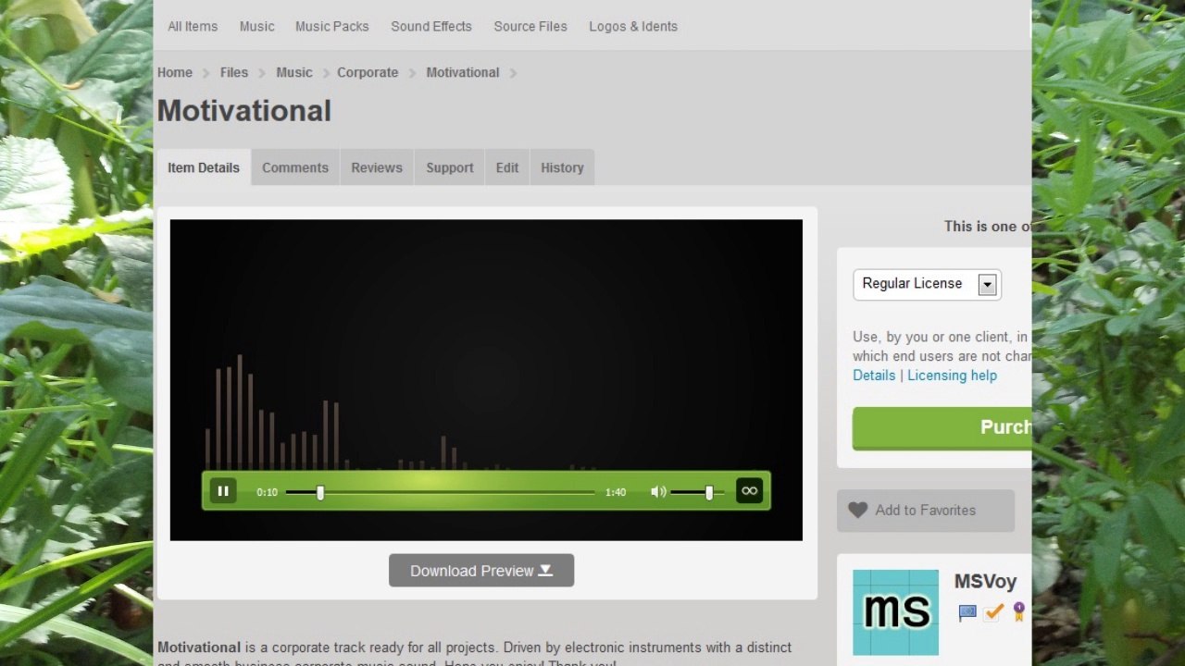Click the playback progress slider handle

[x=320, y=492]
